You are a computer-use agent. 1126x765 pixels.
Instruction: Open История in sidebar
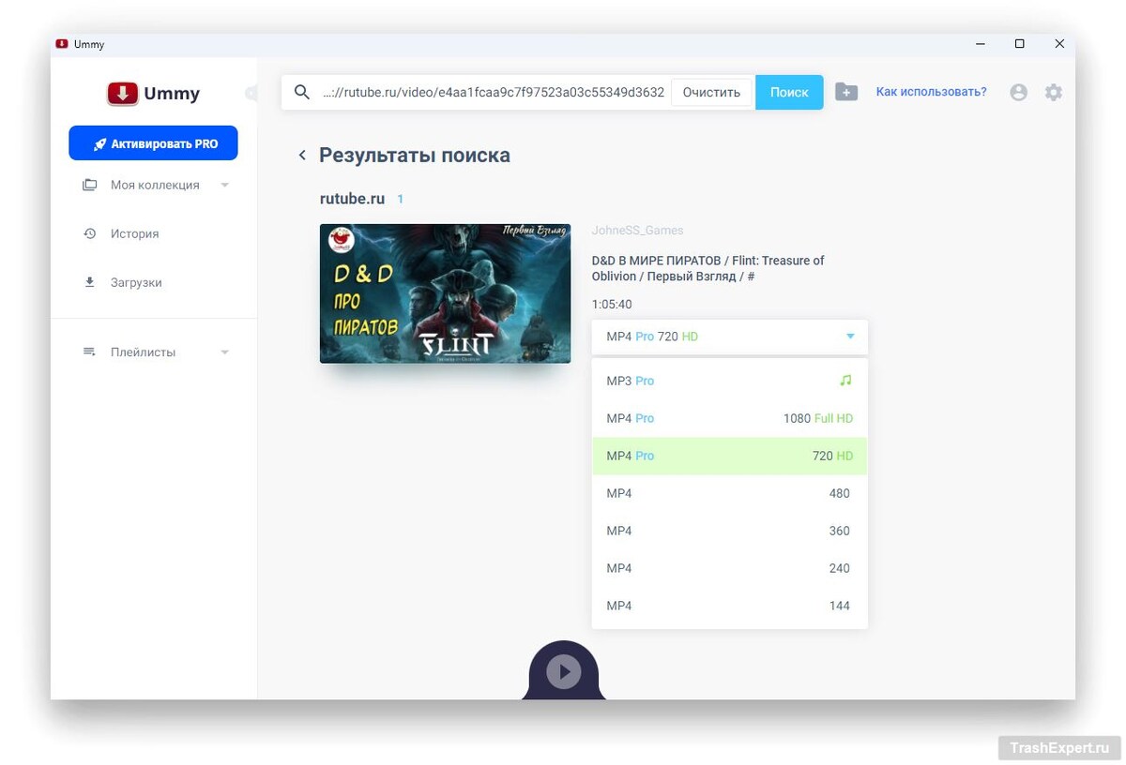point(134,233)
